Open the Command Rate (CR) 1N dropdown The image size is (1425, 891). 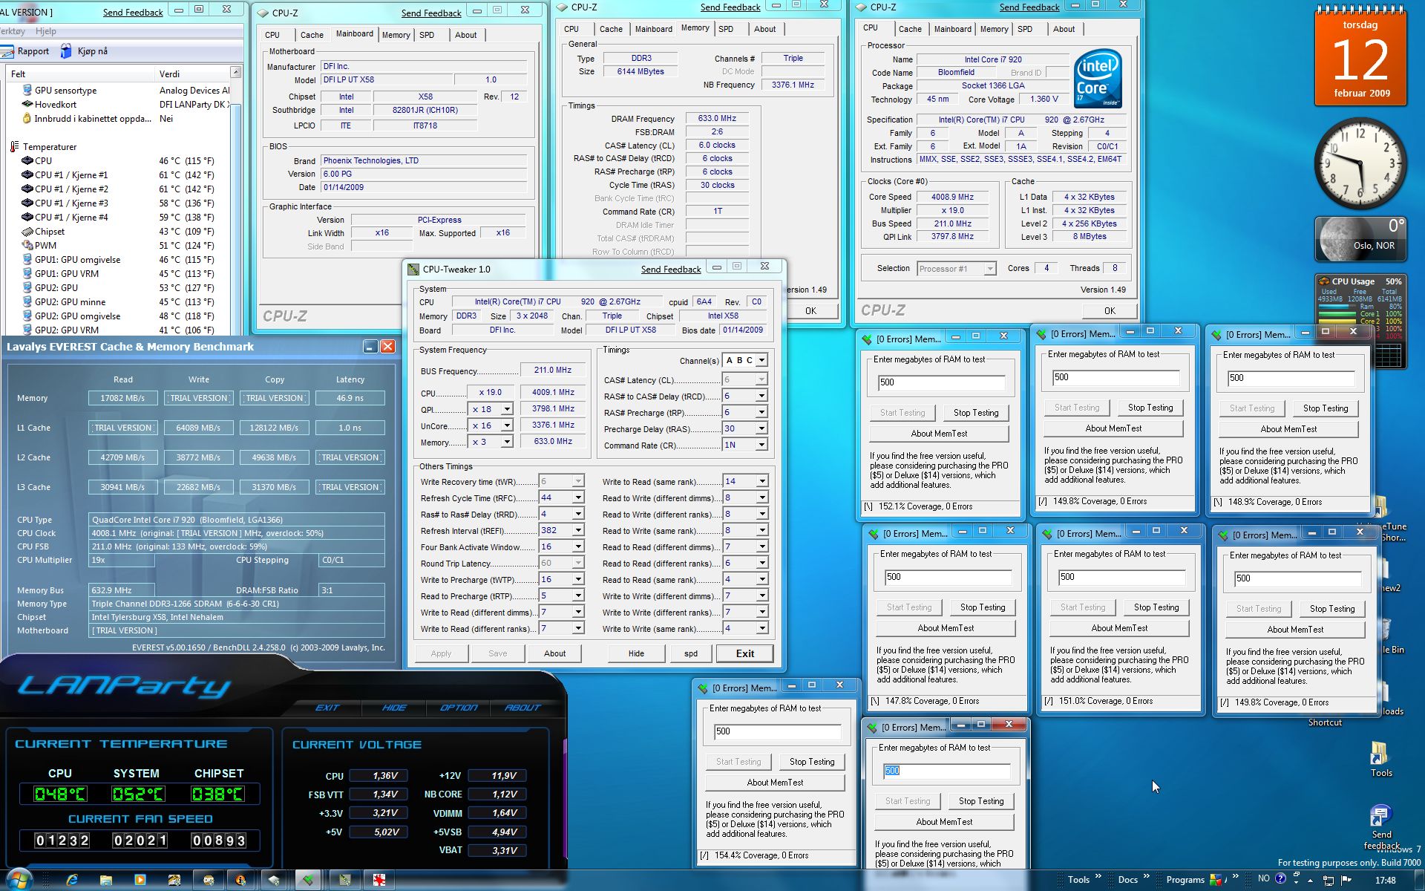pos(761,445)
